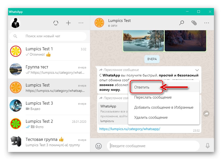Screen dimensions: 222x160
Task: Click the search magnifier in chat list
Action: (x=15, y=36)
